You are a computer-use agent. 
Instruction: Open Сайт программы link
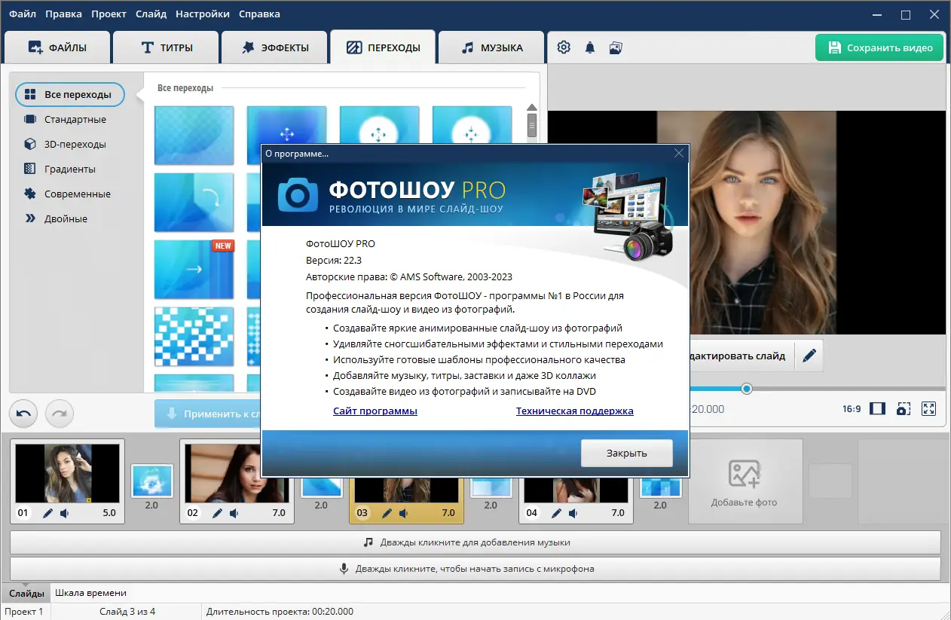coord(375,411)
